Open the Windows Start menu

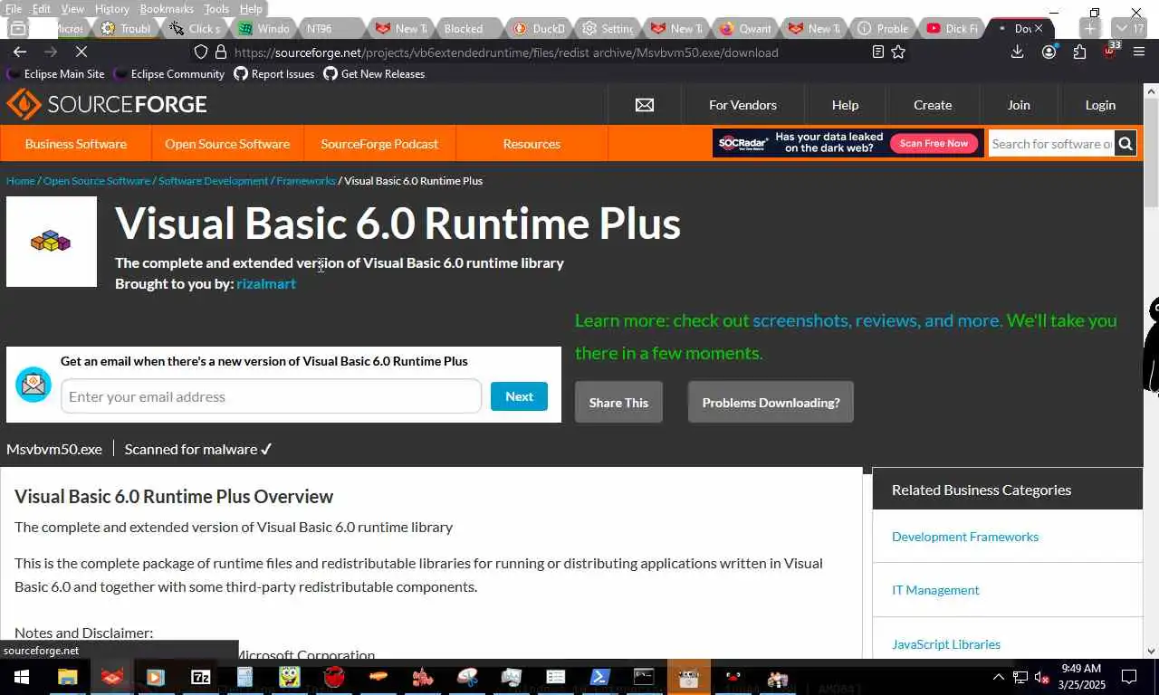(x=21, y=677)
